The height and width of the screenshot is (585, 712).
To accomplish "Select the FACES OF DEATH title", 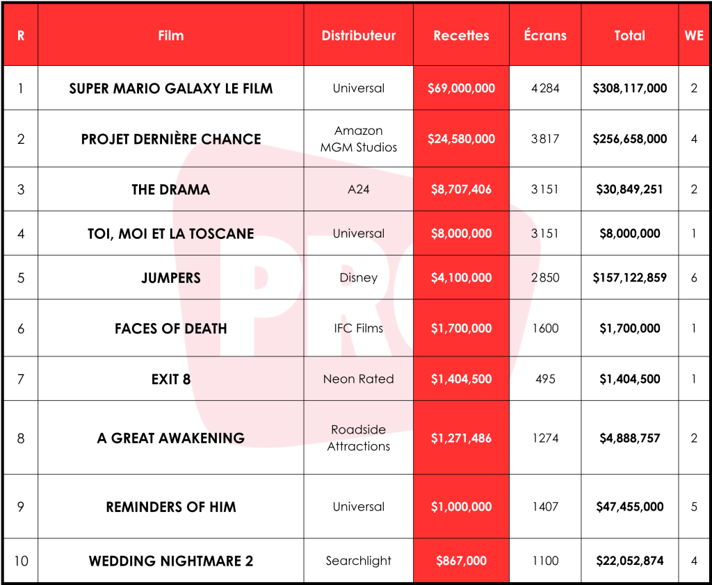I will pos(170,329).
